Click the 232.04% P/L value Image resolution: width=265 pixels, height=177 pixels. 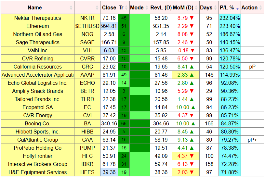click(x=230, y=18)
